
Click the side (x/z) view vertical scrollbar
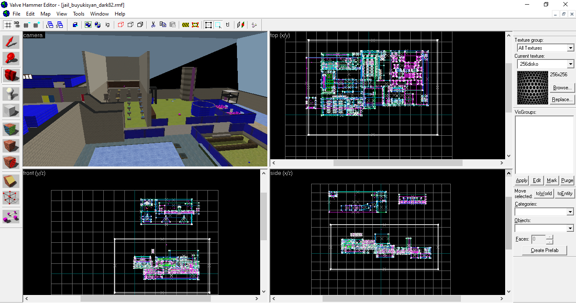point(509,232)
